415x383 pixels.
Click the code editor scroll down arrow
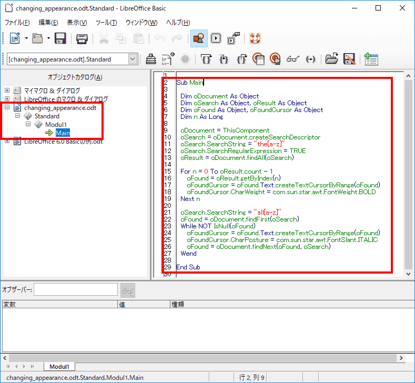pyautogui.click(x=408, y=274)
